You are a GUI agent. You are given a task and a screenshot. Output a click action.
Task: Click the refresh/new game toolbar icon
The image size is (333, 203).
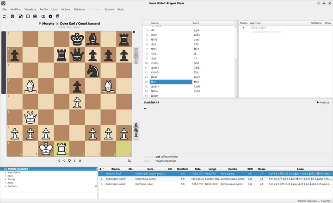point(4,16)
